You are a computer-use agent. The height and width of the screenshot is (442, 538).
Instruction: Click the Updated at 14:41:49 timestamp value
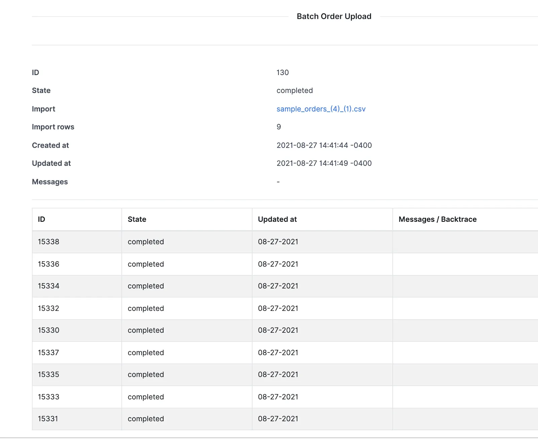coord(324,163)
